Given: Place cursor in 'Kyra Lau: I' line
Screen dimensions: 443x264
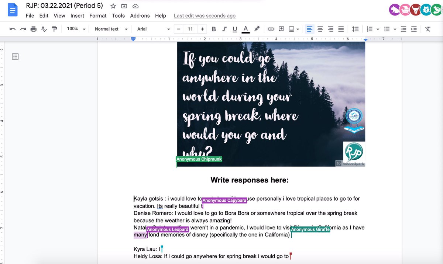Looking at the screenshot, I should point(147,249).
